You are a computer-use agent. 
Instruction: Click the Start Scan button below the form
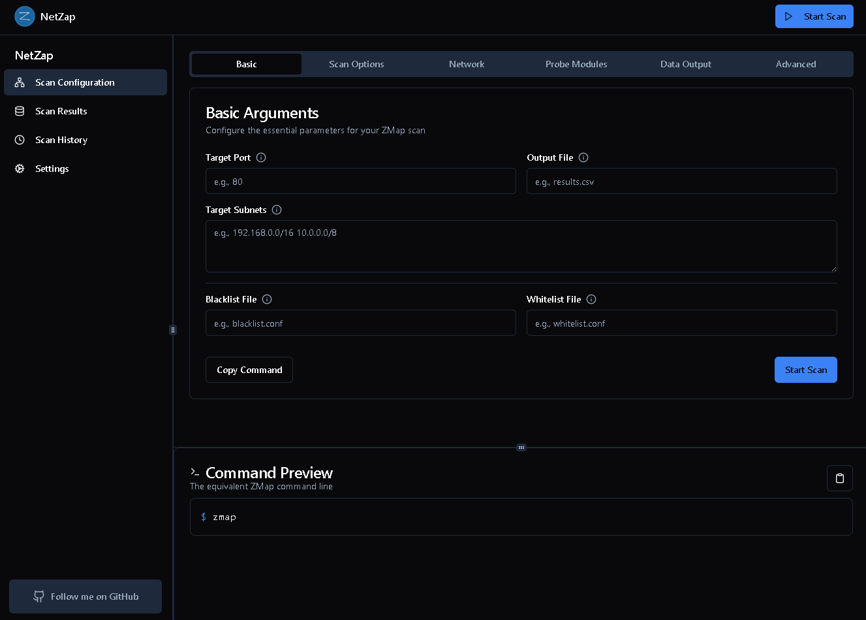[806, 370]
